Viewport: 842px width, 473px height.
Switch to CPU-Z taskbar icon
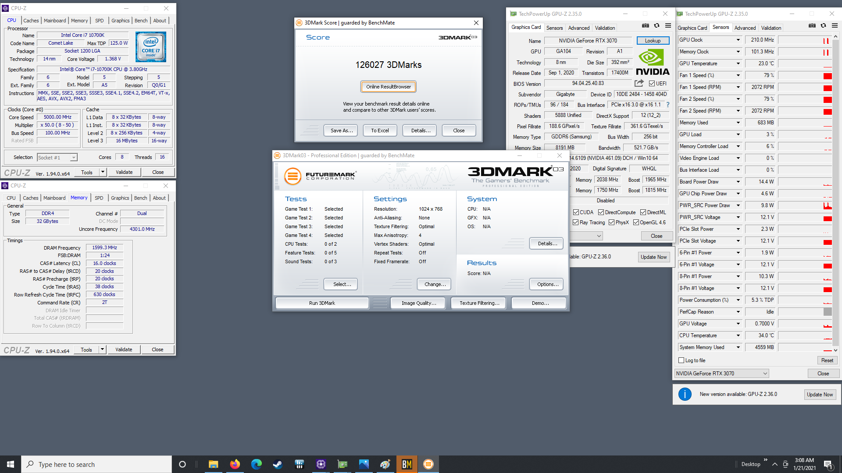tap(321, 464)
